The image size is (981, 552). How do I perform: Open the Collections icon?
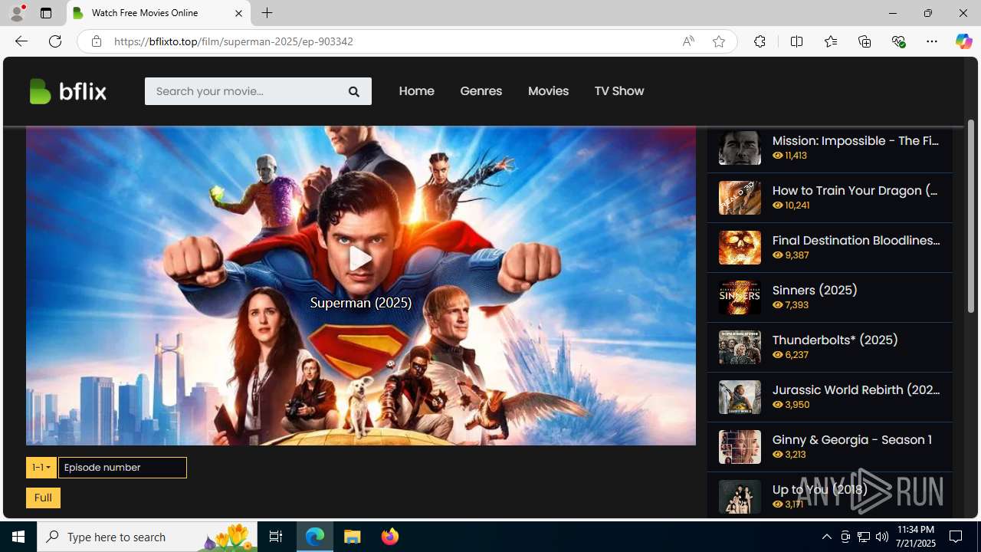tap(865, 41)
